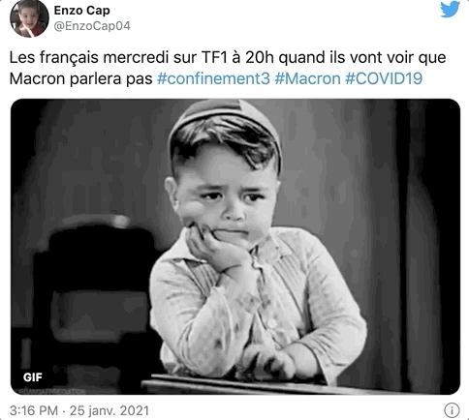Click the 3:16 PM timestamp
The height and width of the screenshot is (420, 469).
34,410
